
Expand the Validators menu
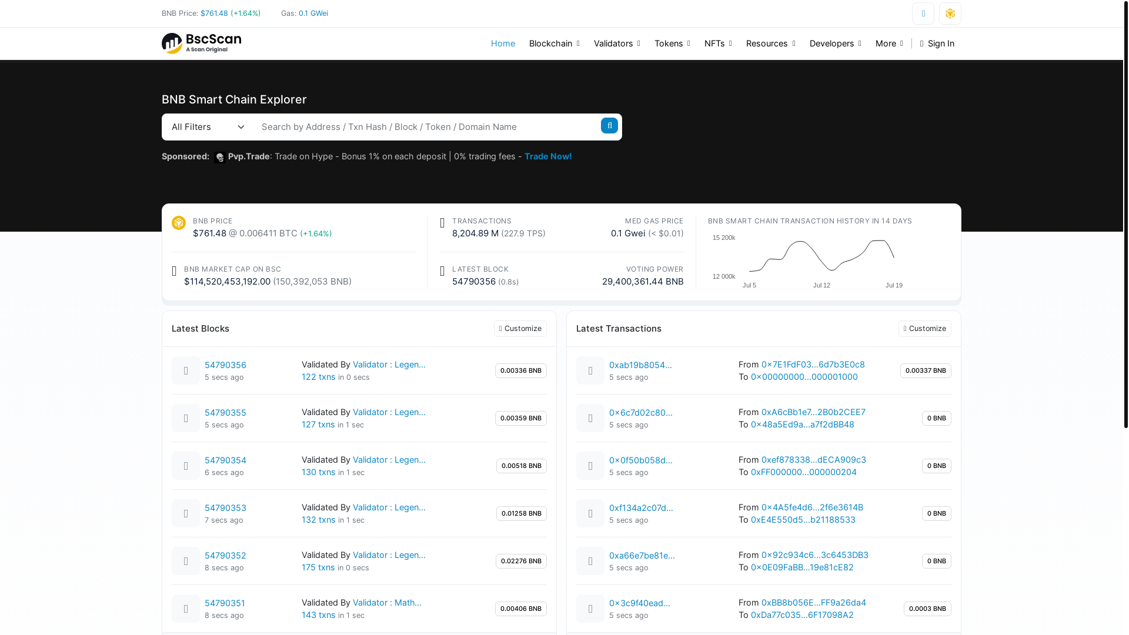pyautogui.click(x=617, y=44)
